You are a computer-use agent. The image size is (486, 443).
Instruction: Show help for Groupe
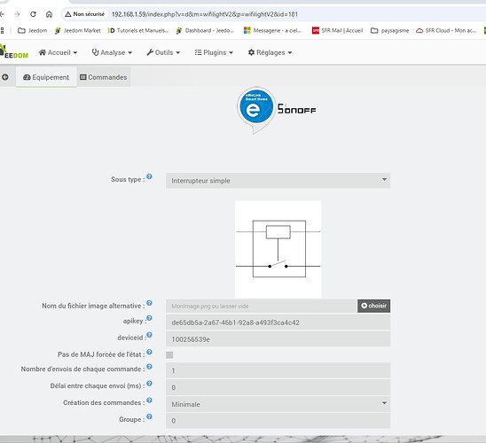pyautogui.click(x=149, y=416)
